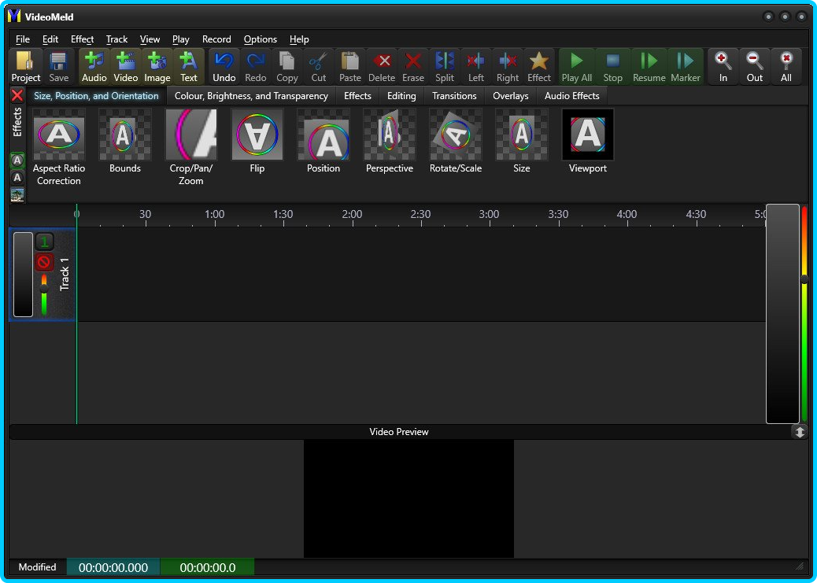This screenshot has width=817, height=583.
Task: Add an Audio clip from the toolbar
Action: pyautogui.click(x=94, y=67)
